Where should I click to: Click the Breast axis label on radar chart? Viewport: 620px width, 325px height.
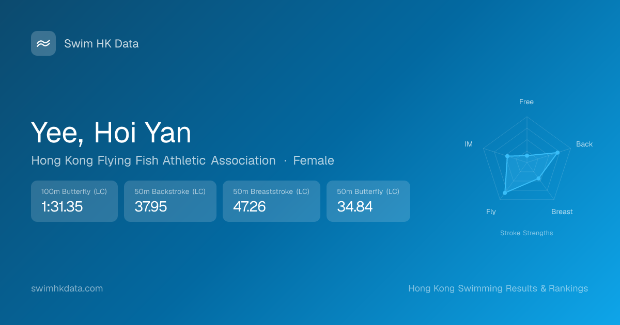tap(562, 212)
